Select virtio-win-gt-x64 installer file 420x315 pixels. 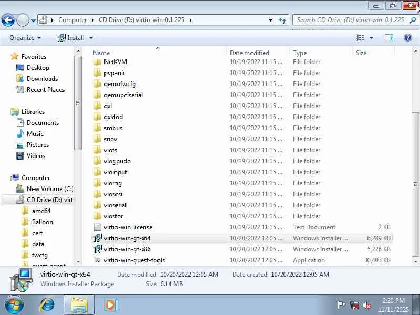[127, 238]
